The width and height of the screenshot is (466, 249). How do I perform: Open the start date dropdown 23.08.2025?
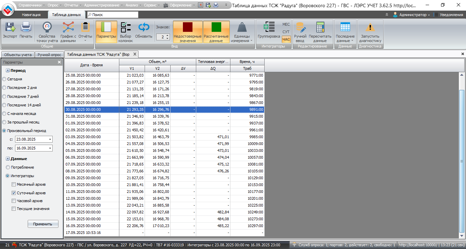pyautogui.click(x=50, y=140)
